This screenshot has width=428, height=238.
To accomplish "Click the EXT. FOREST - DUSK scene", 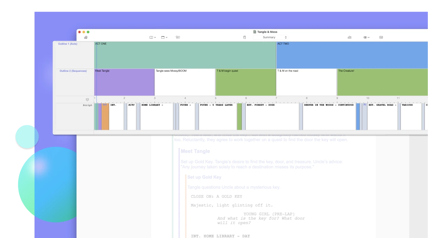I will click(272, 116).
